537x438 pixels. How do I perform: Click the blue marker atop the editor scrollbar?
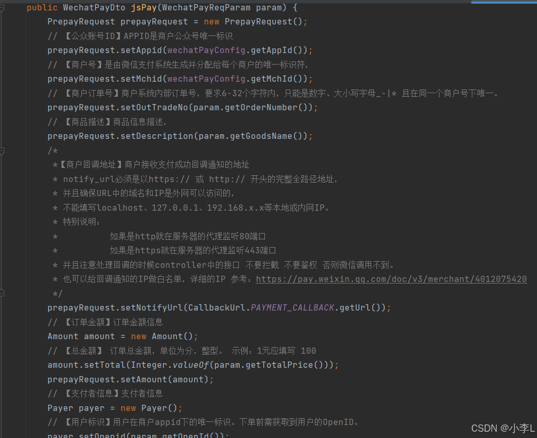[x=503, y=3]
